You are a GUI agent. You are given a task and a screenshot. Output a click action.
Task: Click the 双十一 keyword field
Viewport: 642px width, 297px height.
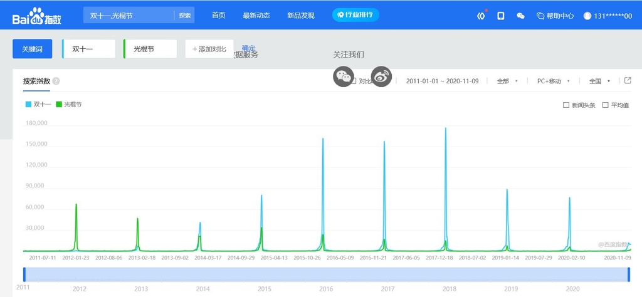(89, 49)
